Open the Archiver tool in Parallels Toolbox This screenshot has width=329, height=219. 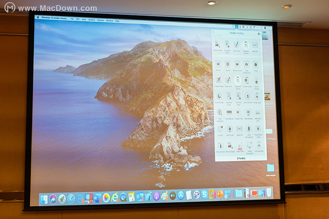point(218,64)
